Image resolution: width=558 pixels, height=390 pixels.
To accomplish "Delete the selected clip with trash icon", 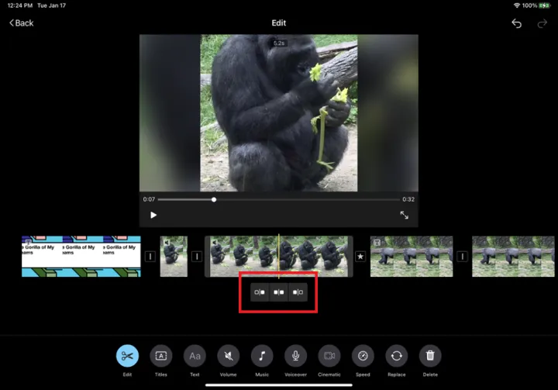I will [x=430, y=356].
